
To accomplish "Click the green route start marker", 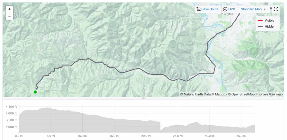I will (35, 92).
